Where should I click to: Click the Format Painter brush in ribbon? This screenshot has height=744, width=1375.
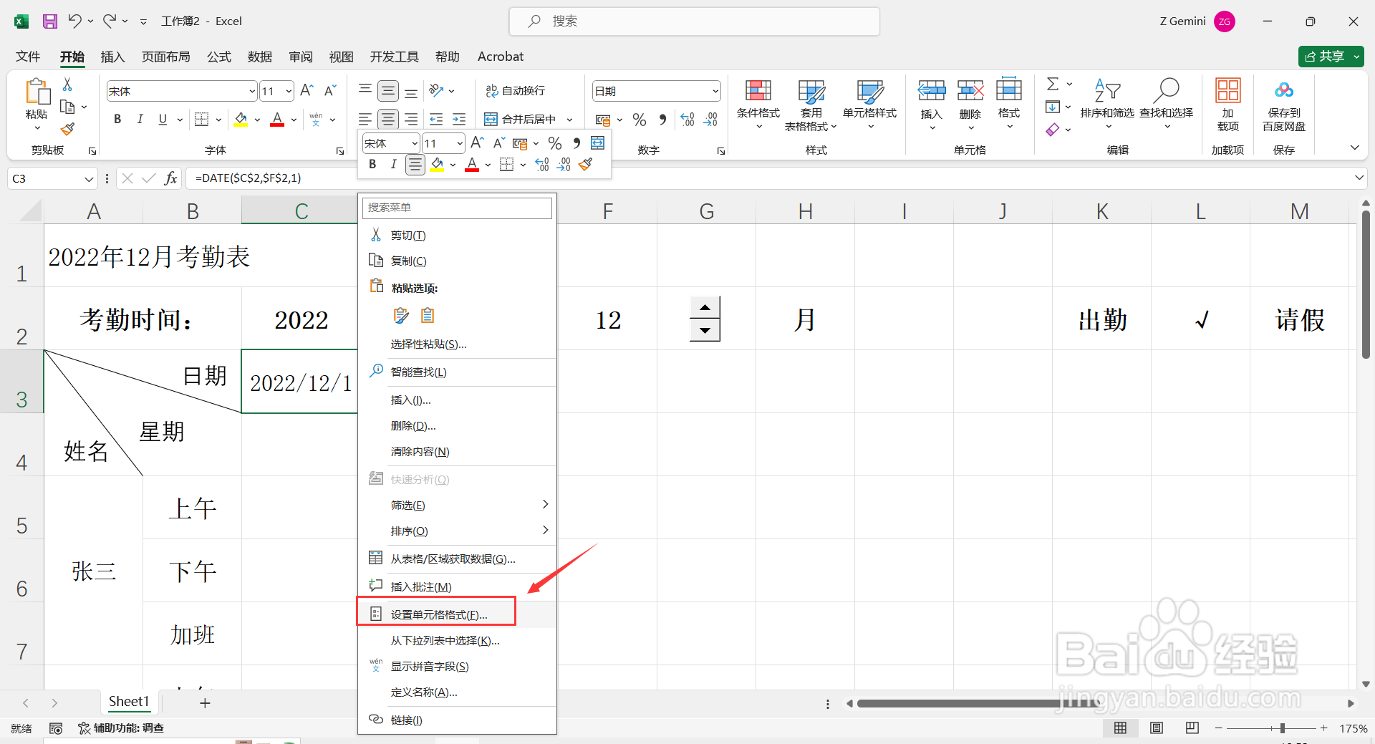point(67,130)
